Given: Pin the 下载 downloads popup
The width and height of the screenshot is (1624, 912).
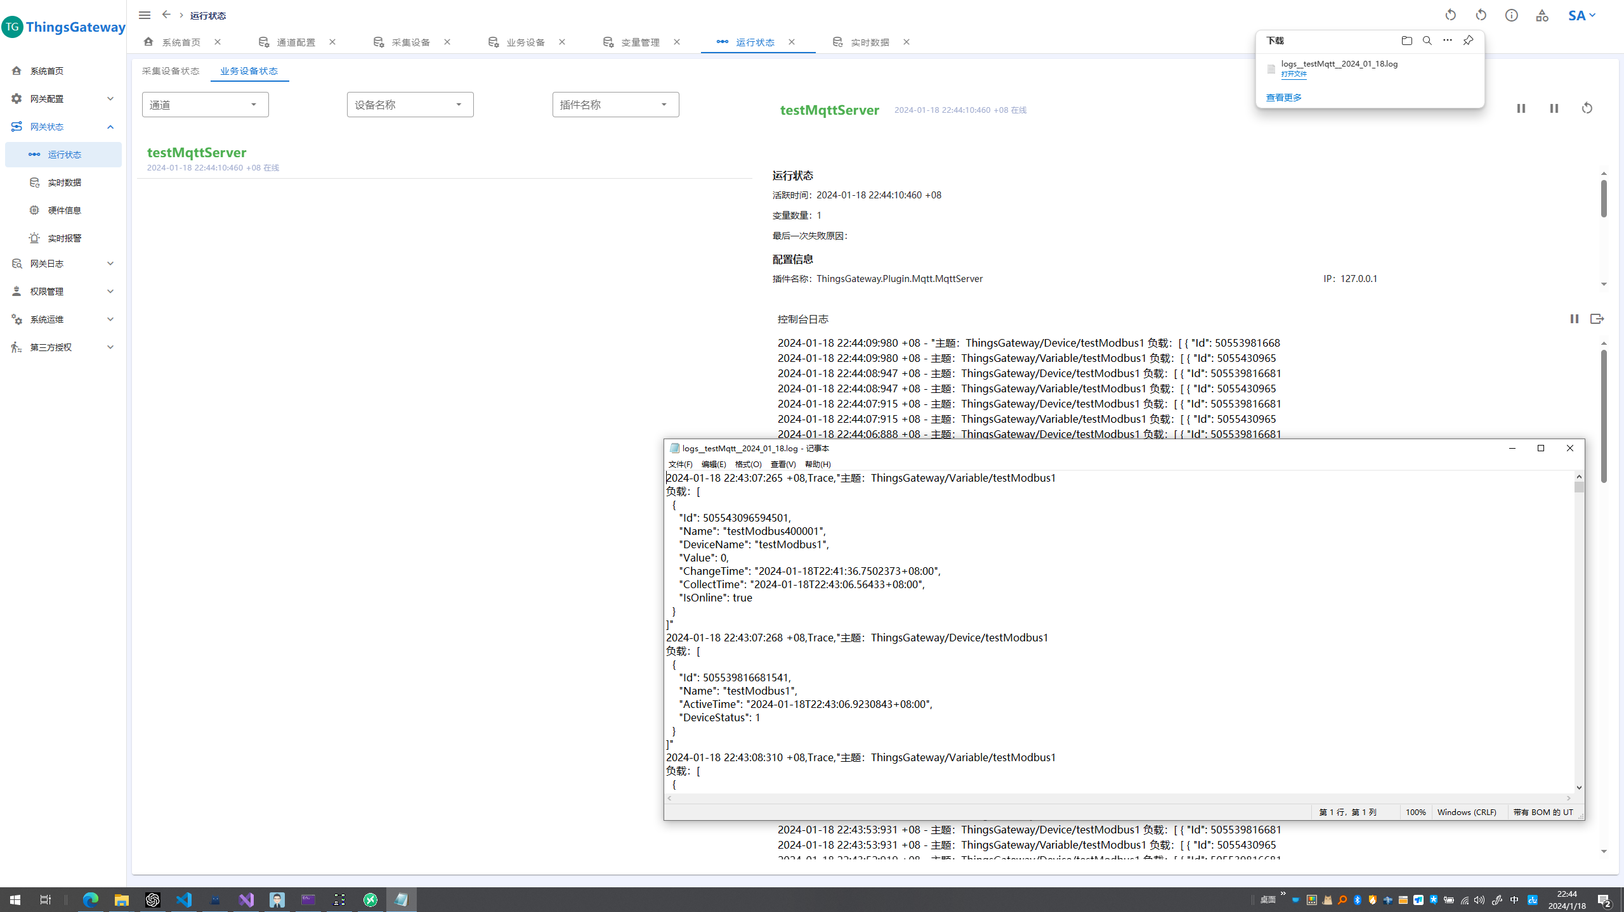Looking at the screenshot, I should (1467, 41).
